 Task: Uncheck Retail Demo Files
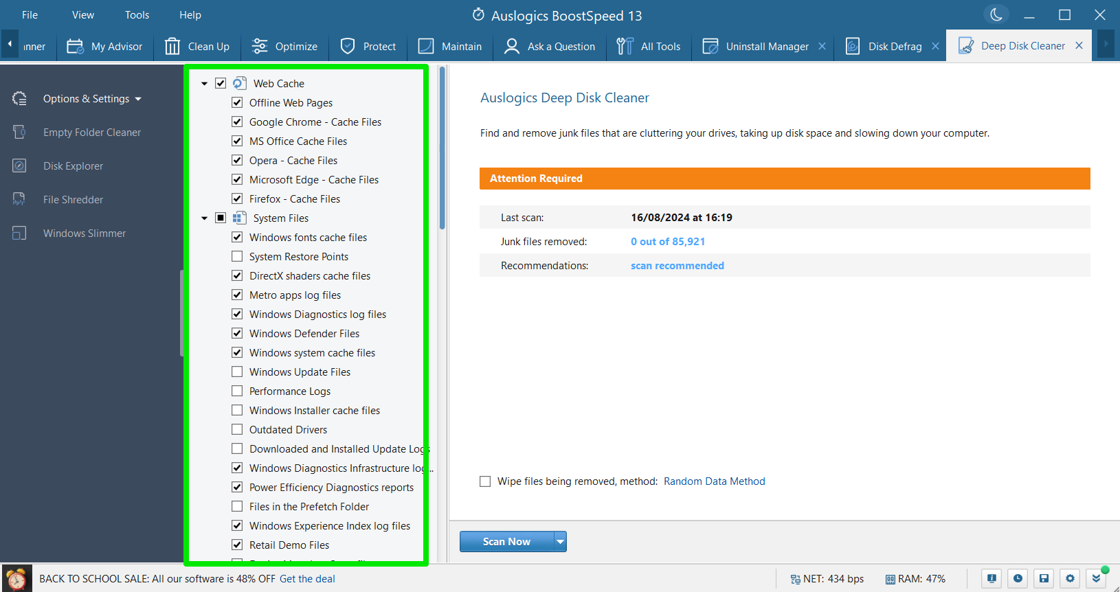point(237,545)
